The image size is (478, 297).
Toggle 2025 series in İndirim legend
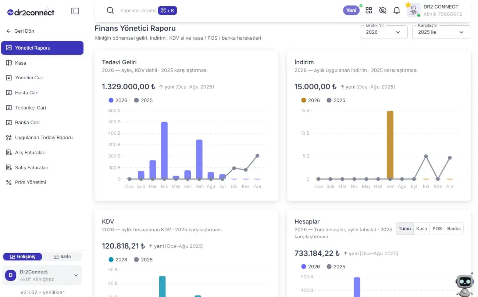click(336, 100)
